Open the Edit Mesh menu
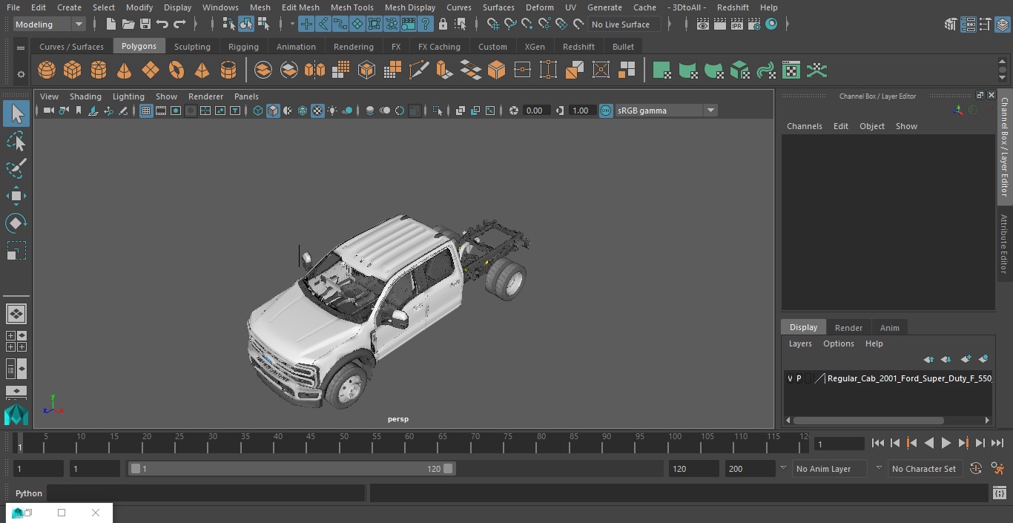The height and width of the screenshot is (523, 1013). click(x=300, y=7)
